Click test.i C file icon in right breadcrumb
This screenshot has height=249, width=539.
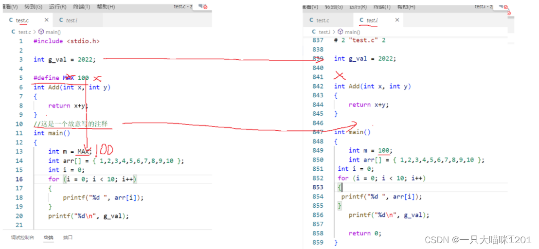tap(307, 32)
